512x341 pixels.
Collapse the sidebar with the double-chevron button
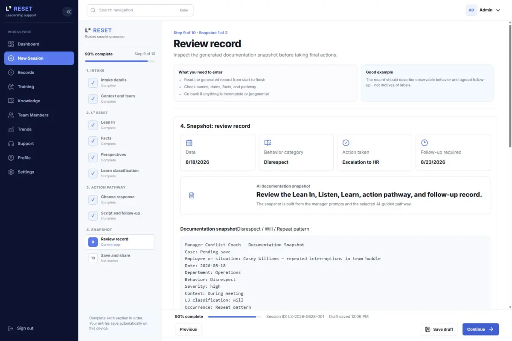click(x=68, y=12)
